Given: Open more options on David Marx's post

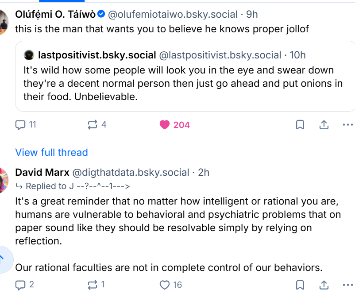Looking at the screenshot, I should [348, 284].
